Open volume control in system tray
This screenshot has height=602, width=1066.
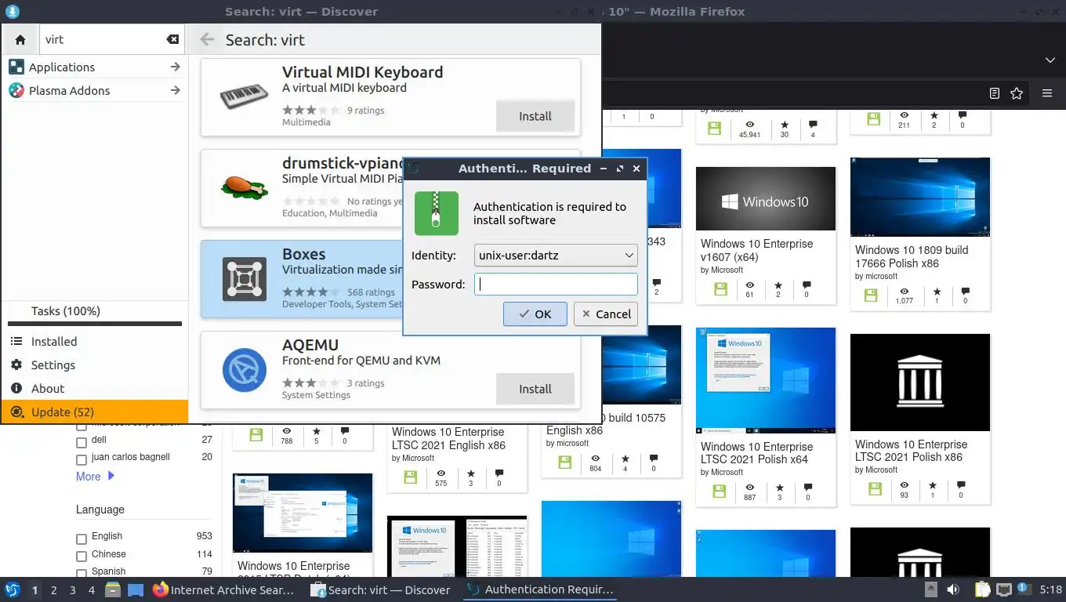click(953, 589)
